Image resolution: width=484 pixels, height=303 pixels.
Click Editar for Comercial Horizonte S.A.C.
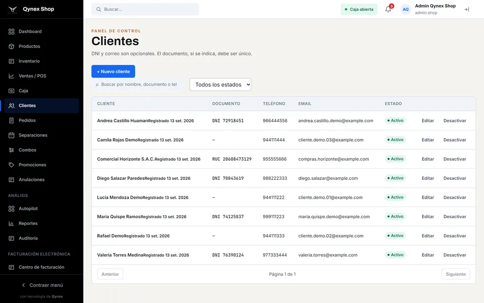click(428, 159)
